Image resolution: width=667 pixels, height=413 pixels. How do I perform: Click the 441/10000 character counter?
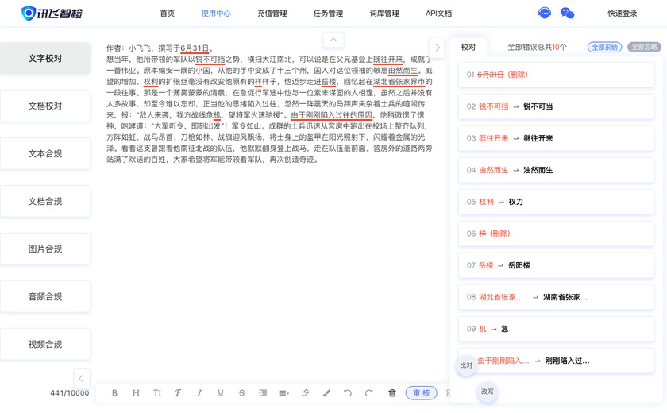[x=70, y=393]
